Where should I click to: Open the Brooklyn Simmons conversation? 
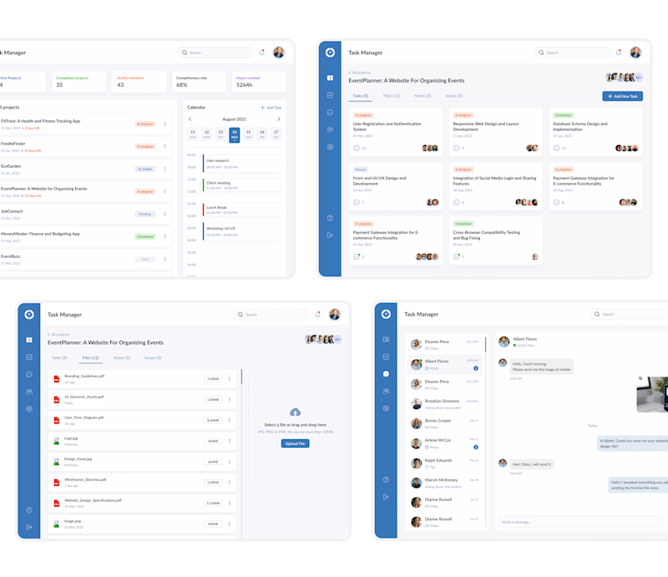pyautogui.click(x=445, y=404)
